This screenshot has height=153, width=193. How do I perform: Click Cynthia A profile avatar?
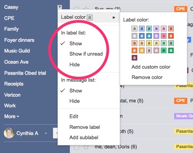coord(9,133)
